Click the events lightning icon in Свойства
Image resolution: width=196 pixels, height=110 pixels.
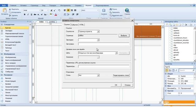(176, 70)
